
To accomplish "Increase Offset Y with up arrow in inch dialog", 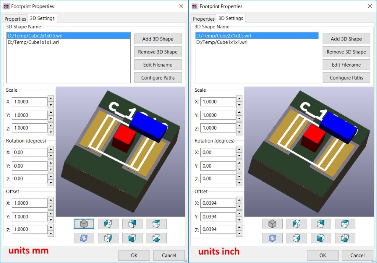I will [239, 214].
